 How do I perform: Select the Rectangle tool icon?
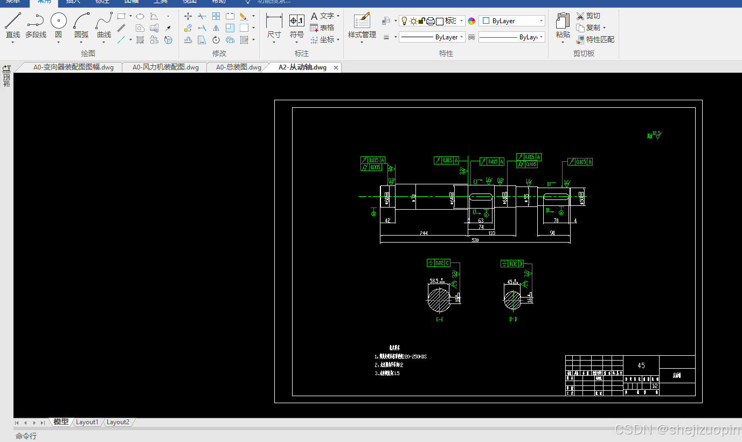coord(121,16)
